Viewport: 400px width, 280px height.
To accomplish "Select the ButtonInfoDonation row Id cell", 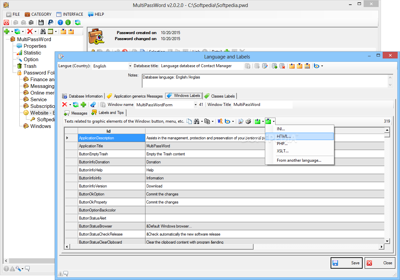I will (x=111, y=162).
